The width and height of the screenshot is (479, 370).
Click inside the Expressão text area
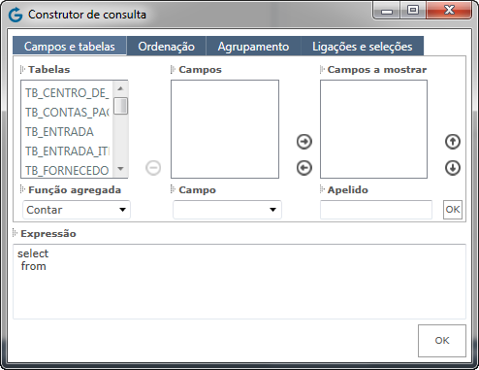tap(239, 282)
